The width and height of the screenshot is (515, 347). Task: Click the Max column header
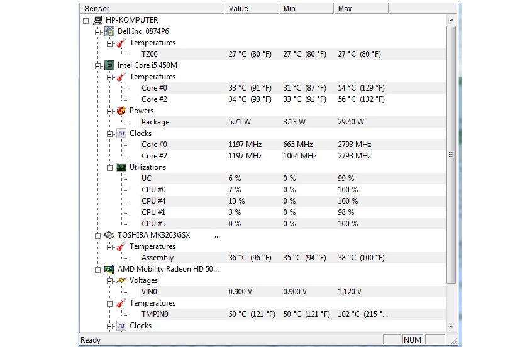[361, 9]
